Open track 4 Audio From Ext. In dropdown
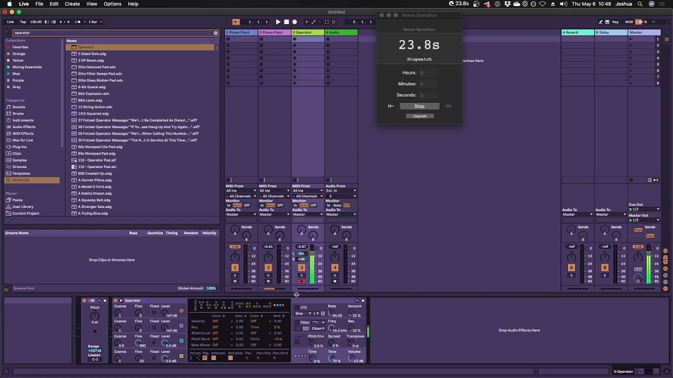The height and width of the screenshot is (378, 673). point(341,191)
